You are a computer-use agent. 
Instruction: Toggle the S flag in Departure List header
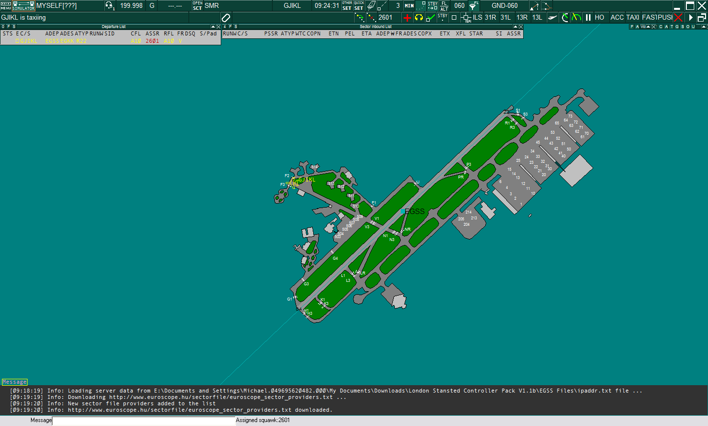[x=14, y=27]
